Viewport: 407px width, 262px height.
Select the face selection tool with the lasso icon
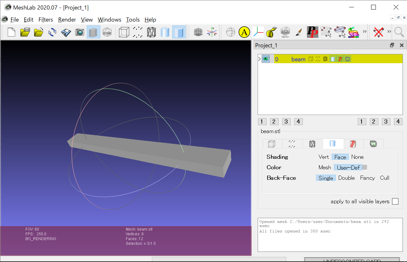click(340, 32)
